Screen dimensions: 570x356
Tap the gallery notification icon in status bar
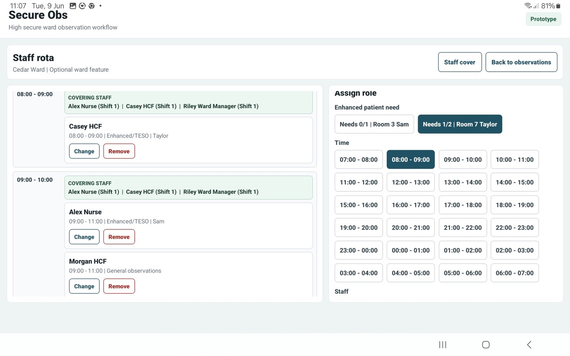[73, 6]
